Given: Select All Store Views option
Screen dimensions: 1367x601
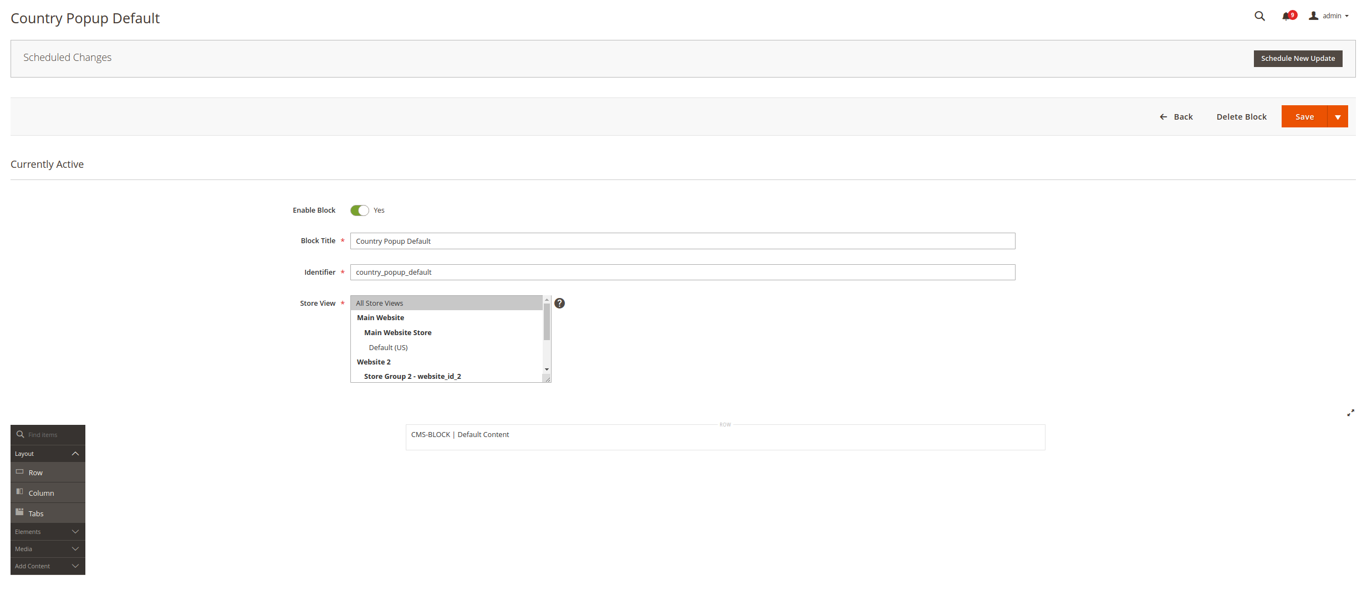Looking at the screenshot, I should tap(380, 303).
